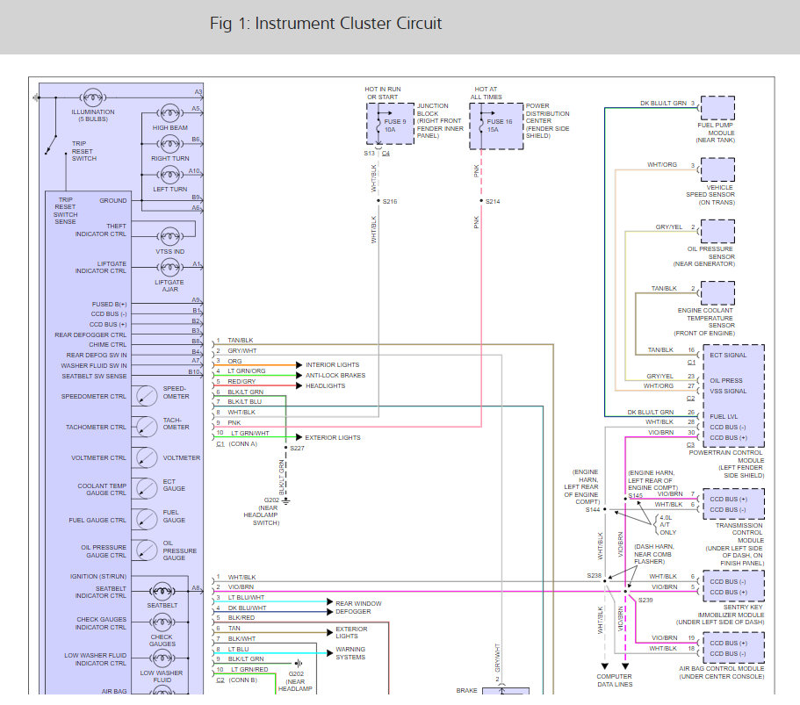Click the Vehicle Speed Sensor box
Viewport: 800px width, 705px height.
click(717, 169)
